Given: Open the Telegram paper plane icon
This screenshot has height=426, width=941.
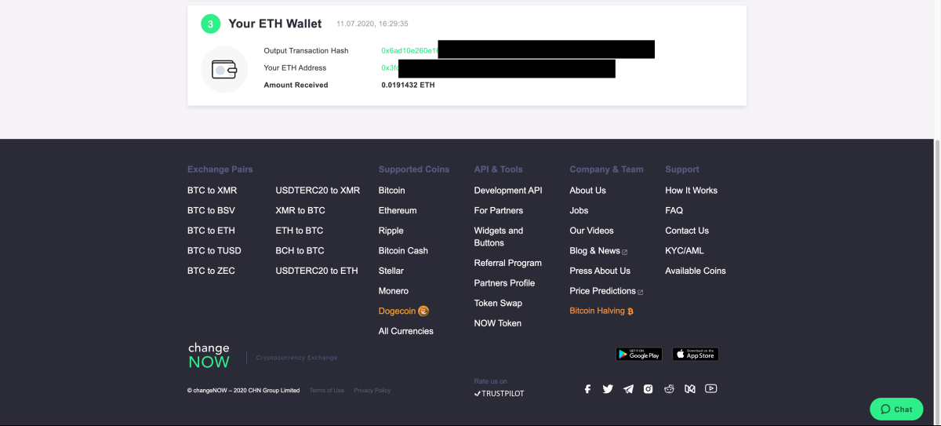Looking at the screenshot, I should coord(628,388).
